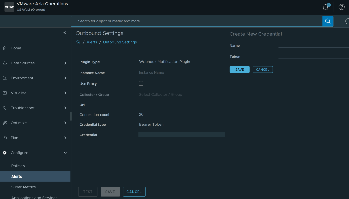Enable the Use Proxy checkbox

point(141,83)
